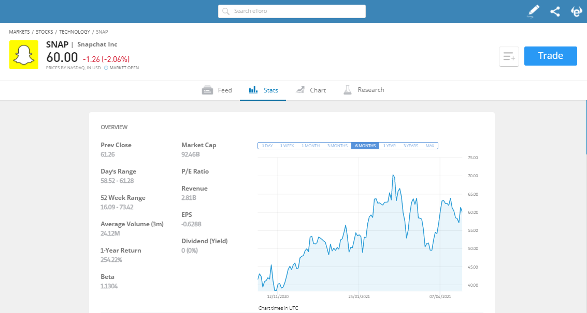
Task: Click 52 Week Range value 16.09 - 73.42
Action: [x=117, y=207]
